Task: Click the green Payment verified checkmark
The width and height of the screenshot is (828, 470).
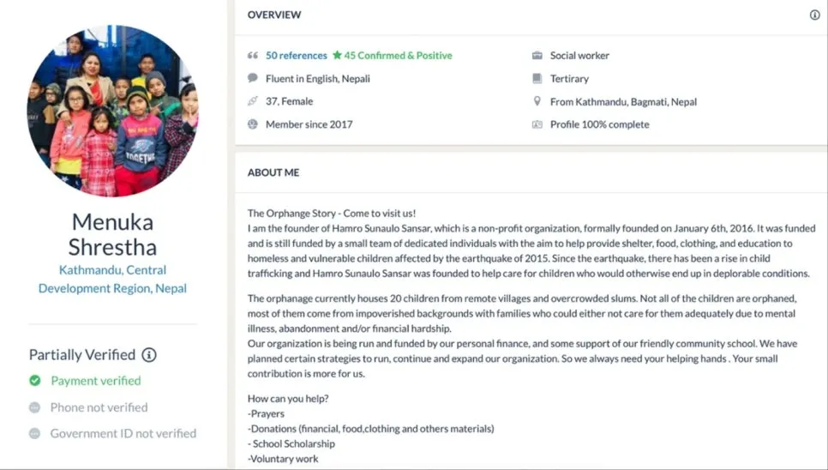Action: pos(35,381)
